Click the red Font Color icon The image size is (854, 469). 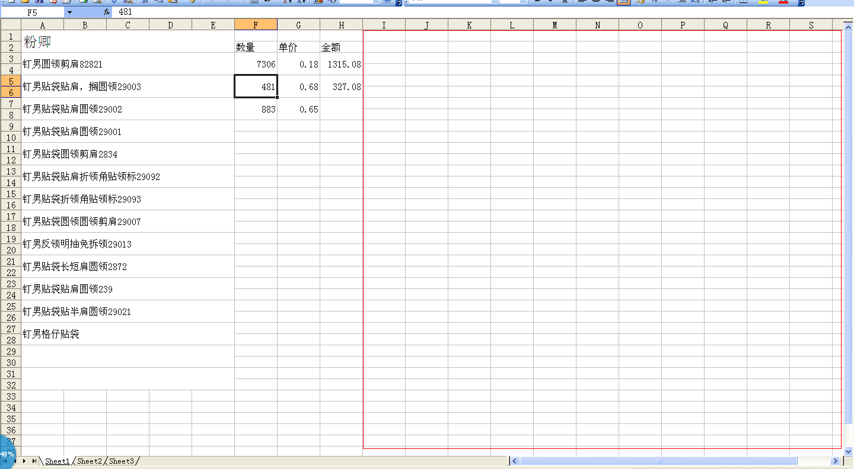(x=783, y=2)
